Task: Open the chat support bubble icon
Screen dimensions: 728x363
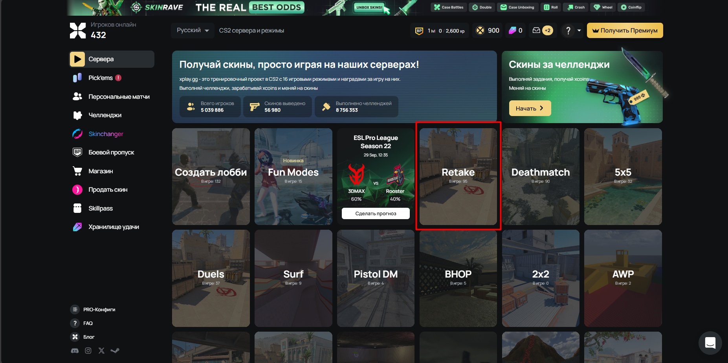Action: (x=710, y=343)
